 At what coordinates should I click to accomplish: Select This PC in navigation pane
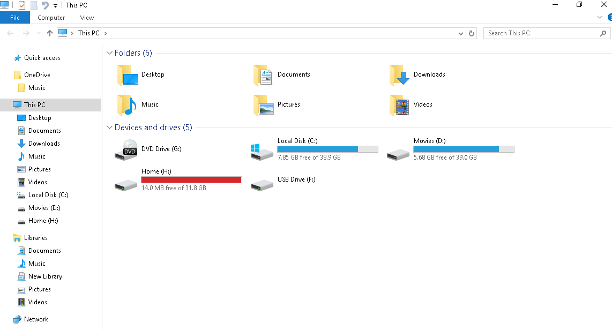pyautogui.click(x=51, y=105)
